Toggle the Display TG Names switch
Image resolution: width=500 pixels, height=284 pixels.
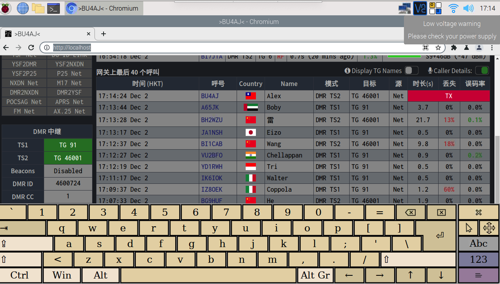tap(411, 71)
